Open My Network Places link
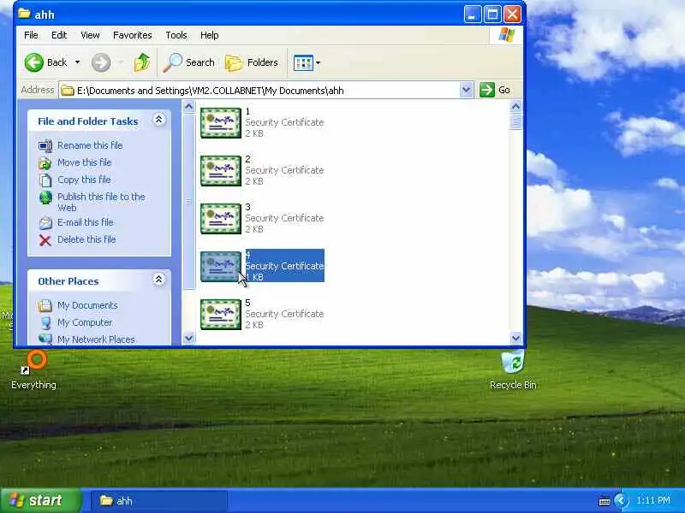The height and width of the screenshot is (513, 685). (x=96, y=339)
